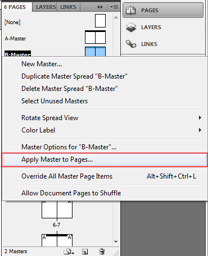The height and width of the screenshot is (256, 208).
Task: Select the A-Master spread thumbnail
Action: click(x=95, y=37)
